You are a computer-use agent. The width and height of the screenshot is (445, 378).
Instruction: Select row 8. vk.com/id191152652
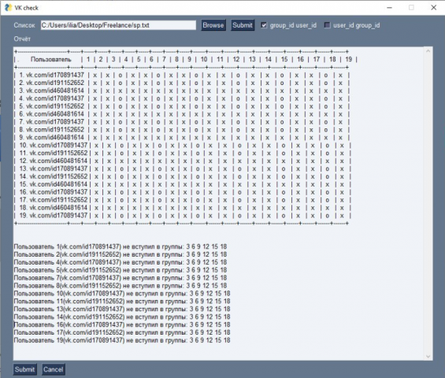coord(182,130)
